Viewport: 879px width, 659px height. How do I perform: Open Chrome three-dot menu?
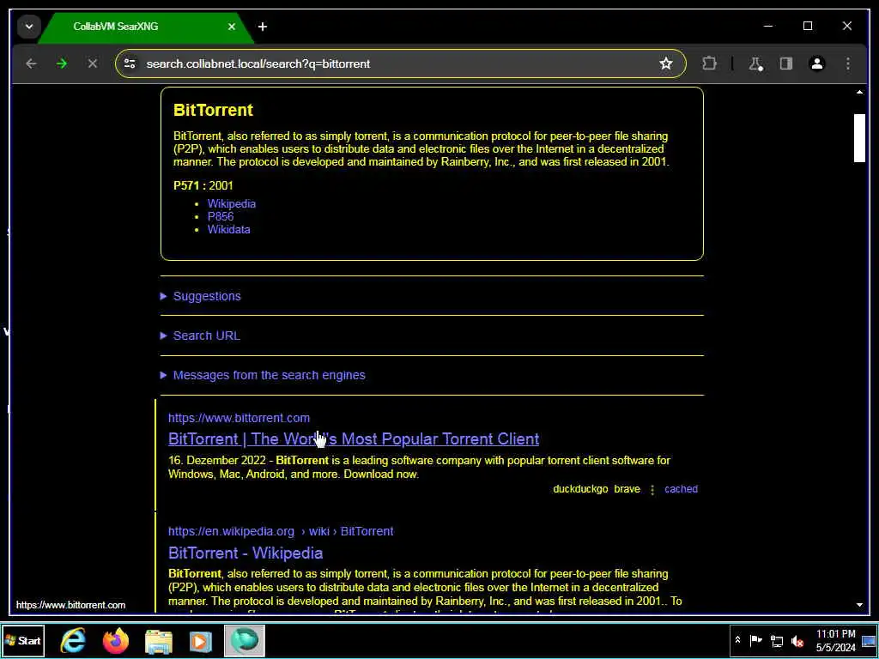click(x=847, y=63)
